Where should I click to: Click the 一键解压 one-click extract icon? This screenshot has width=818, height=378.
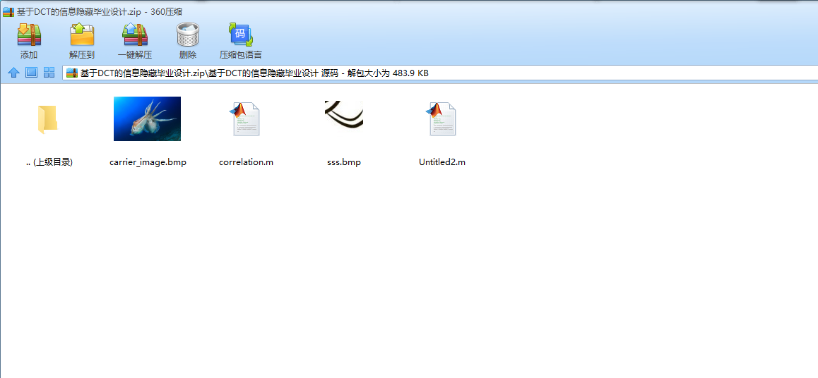(x=135, y=35)
